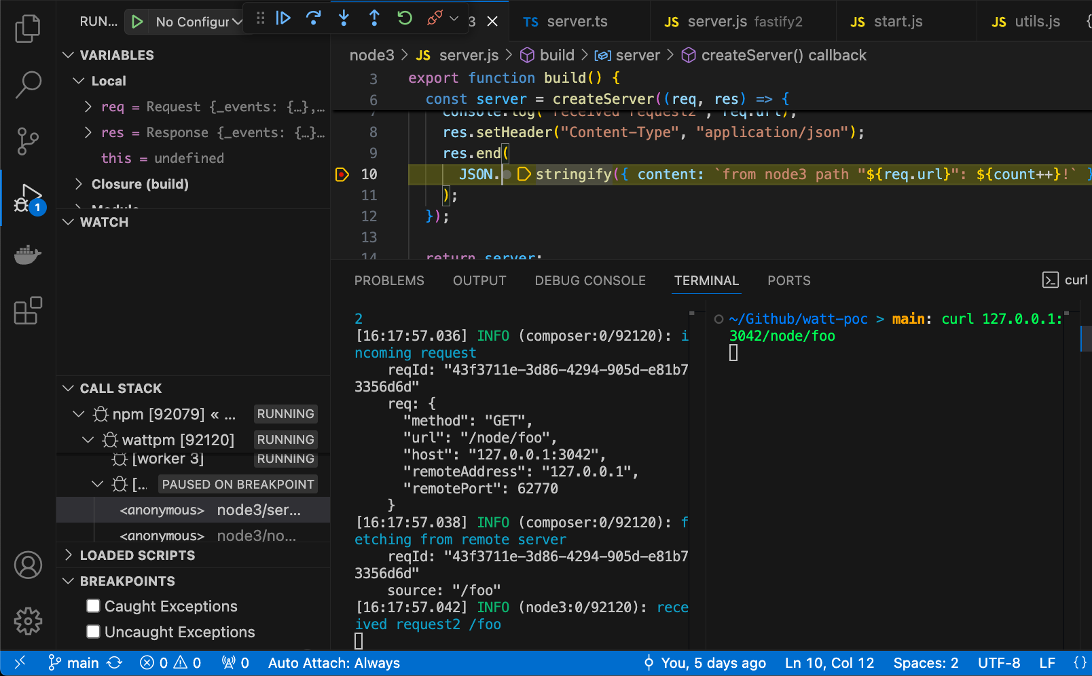Click the synchronize changes icon in status bar
1092x676 pixels.
click(x=115, y=663)
